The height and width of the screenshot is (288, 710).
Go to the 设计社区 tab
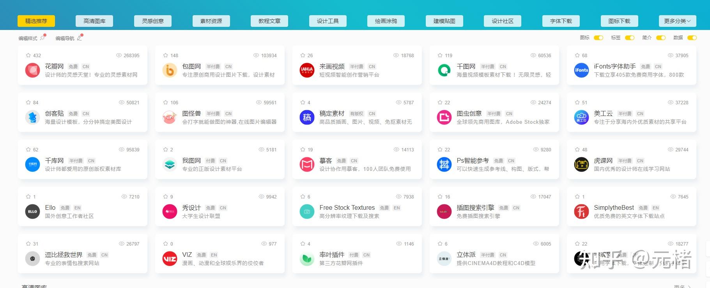(x=503, y=21)
